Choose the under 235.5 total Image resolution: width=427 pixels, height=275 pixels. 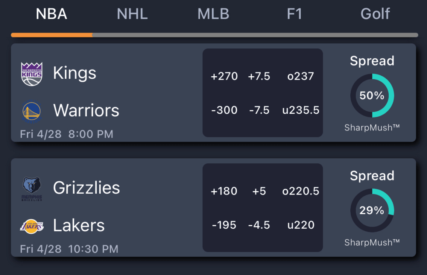[x=301, y=110]
